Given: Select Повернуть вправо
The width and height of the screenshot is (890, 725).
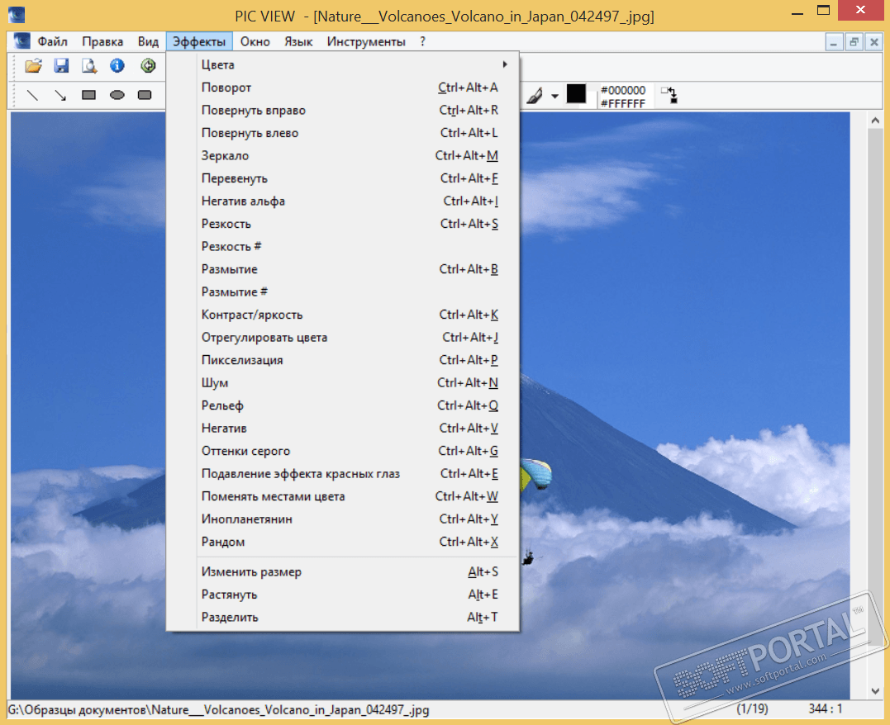Looking at the screenshot, I should tap(343, 110).
